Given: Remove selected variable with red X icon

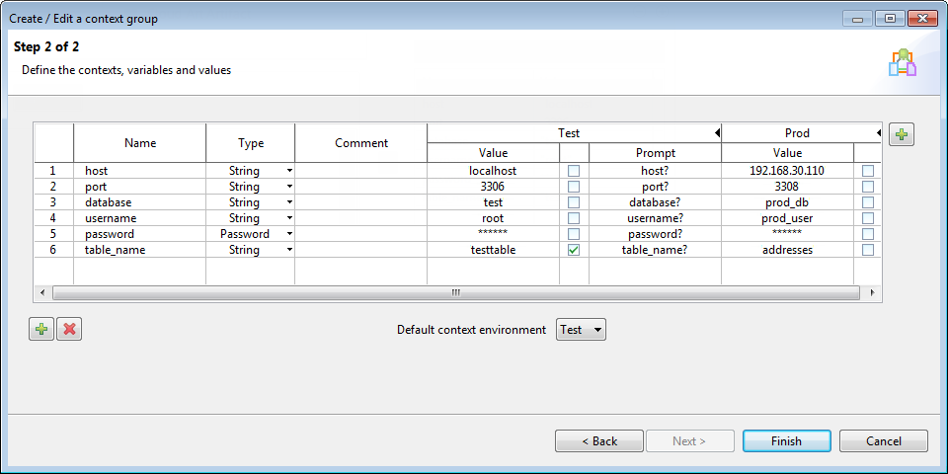Looking at the screenshot, I should [x=69, y=329].
